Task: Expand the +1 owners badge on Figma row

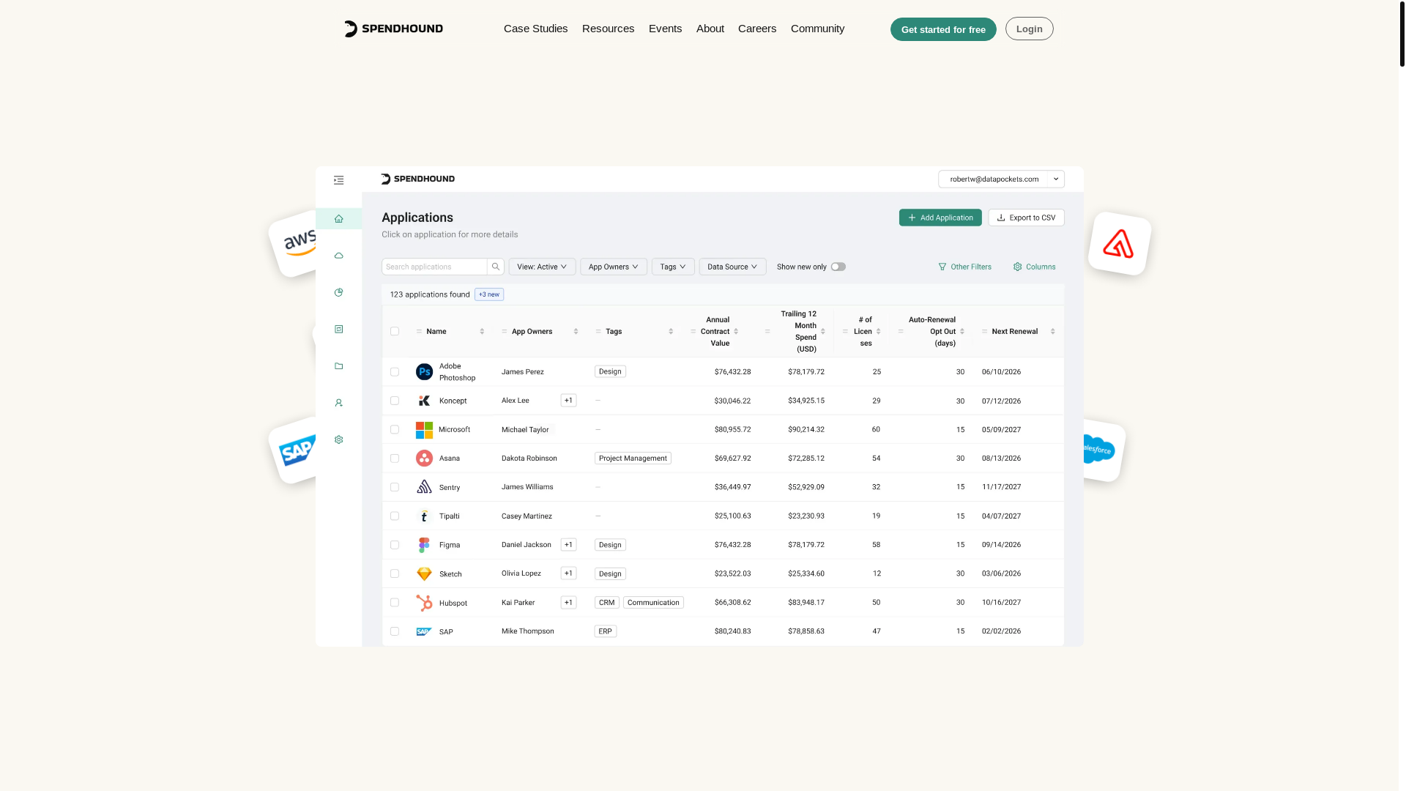Action: point(568,545)
